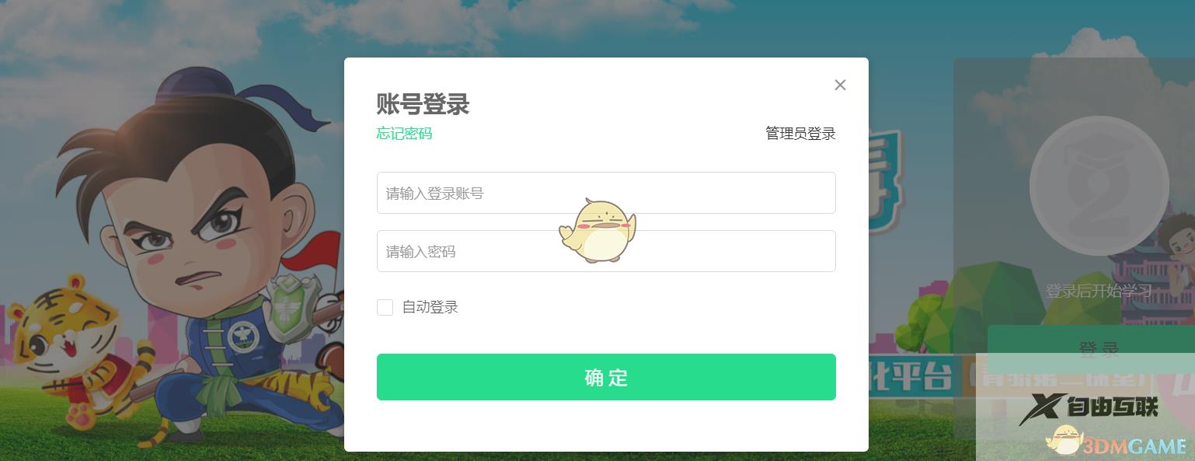Click the 自由互联 X logo
The height and width of the screenshot is (461, 1195).
click(x=1089, y=408)
